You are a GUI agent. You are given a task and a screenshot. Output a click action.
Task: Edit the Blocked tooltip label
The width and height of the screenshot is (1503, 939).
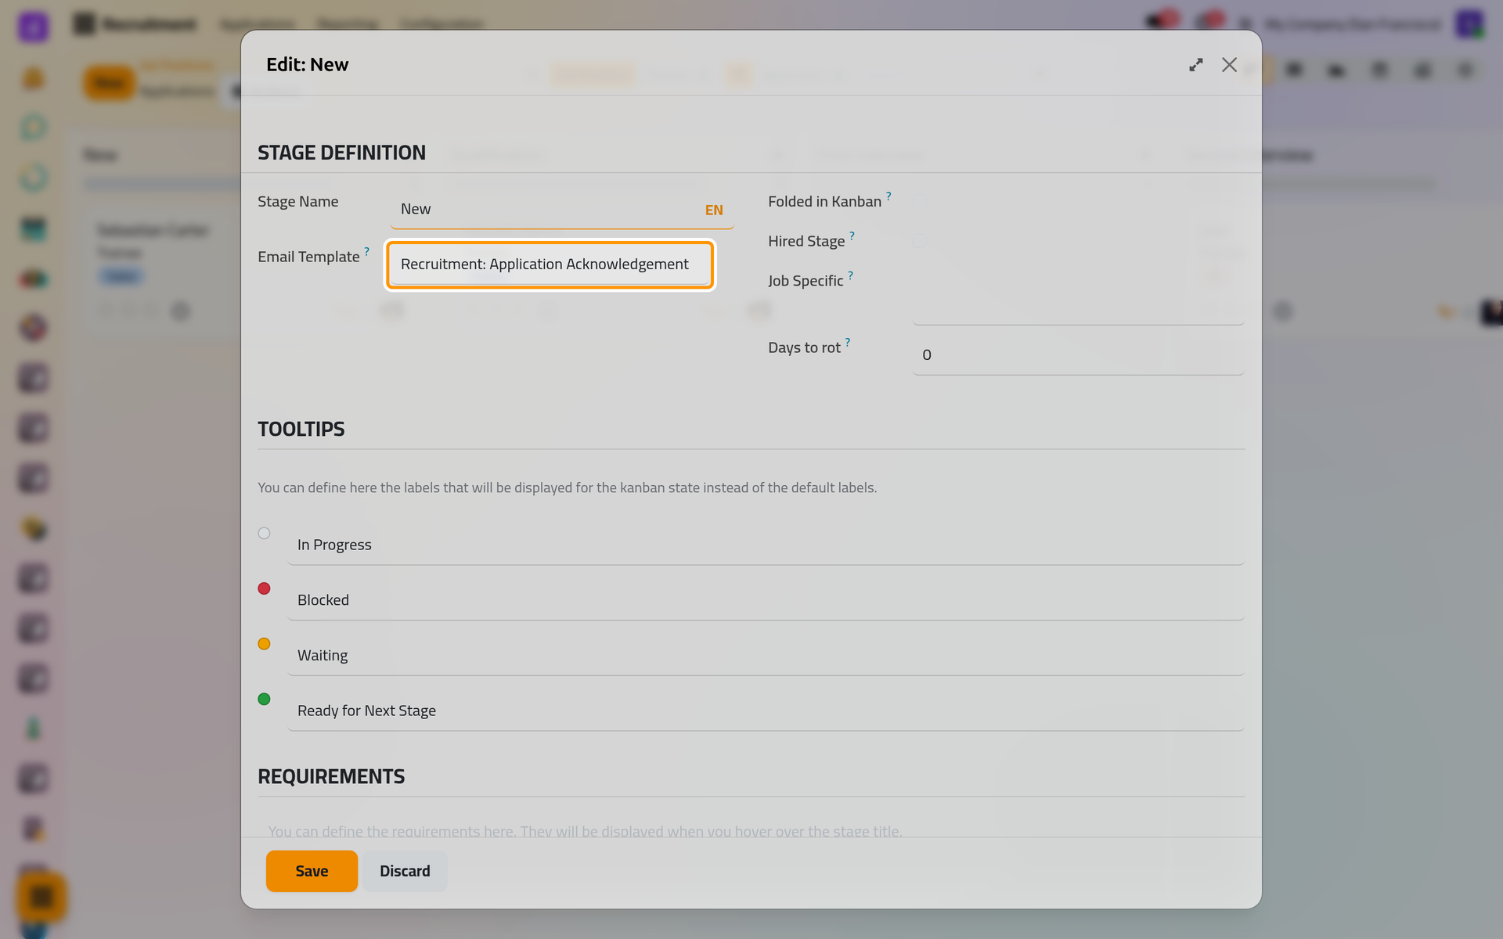[765, 600]
